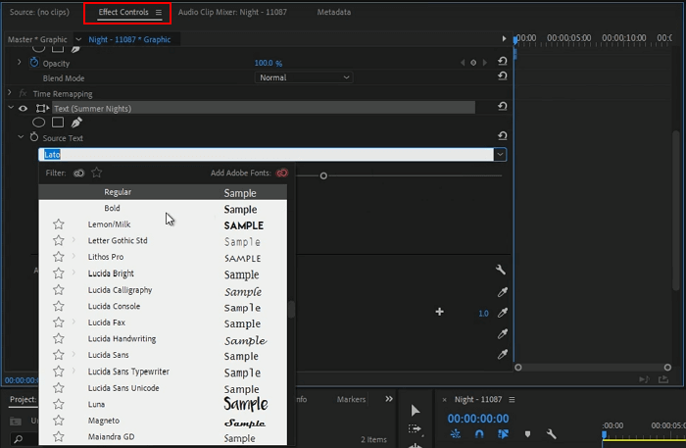Click the Opacity value 100.0 %
Viewport: 686px width, 448px height.
(269, 63)
